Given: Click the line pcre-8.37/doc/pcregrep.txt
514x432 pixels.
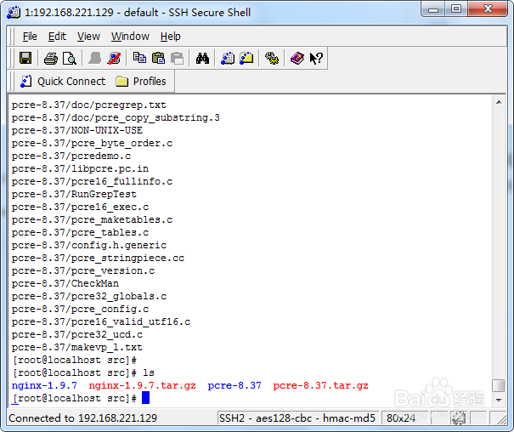Looking at the screenshot, I should (89, 105).
